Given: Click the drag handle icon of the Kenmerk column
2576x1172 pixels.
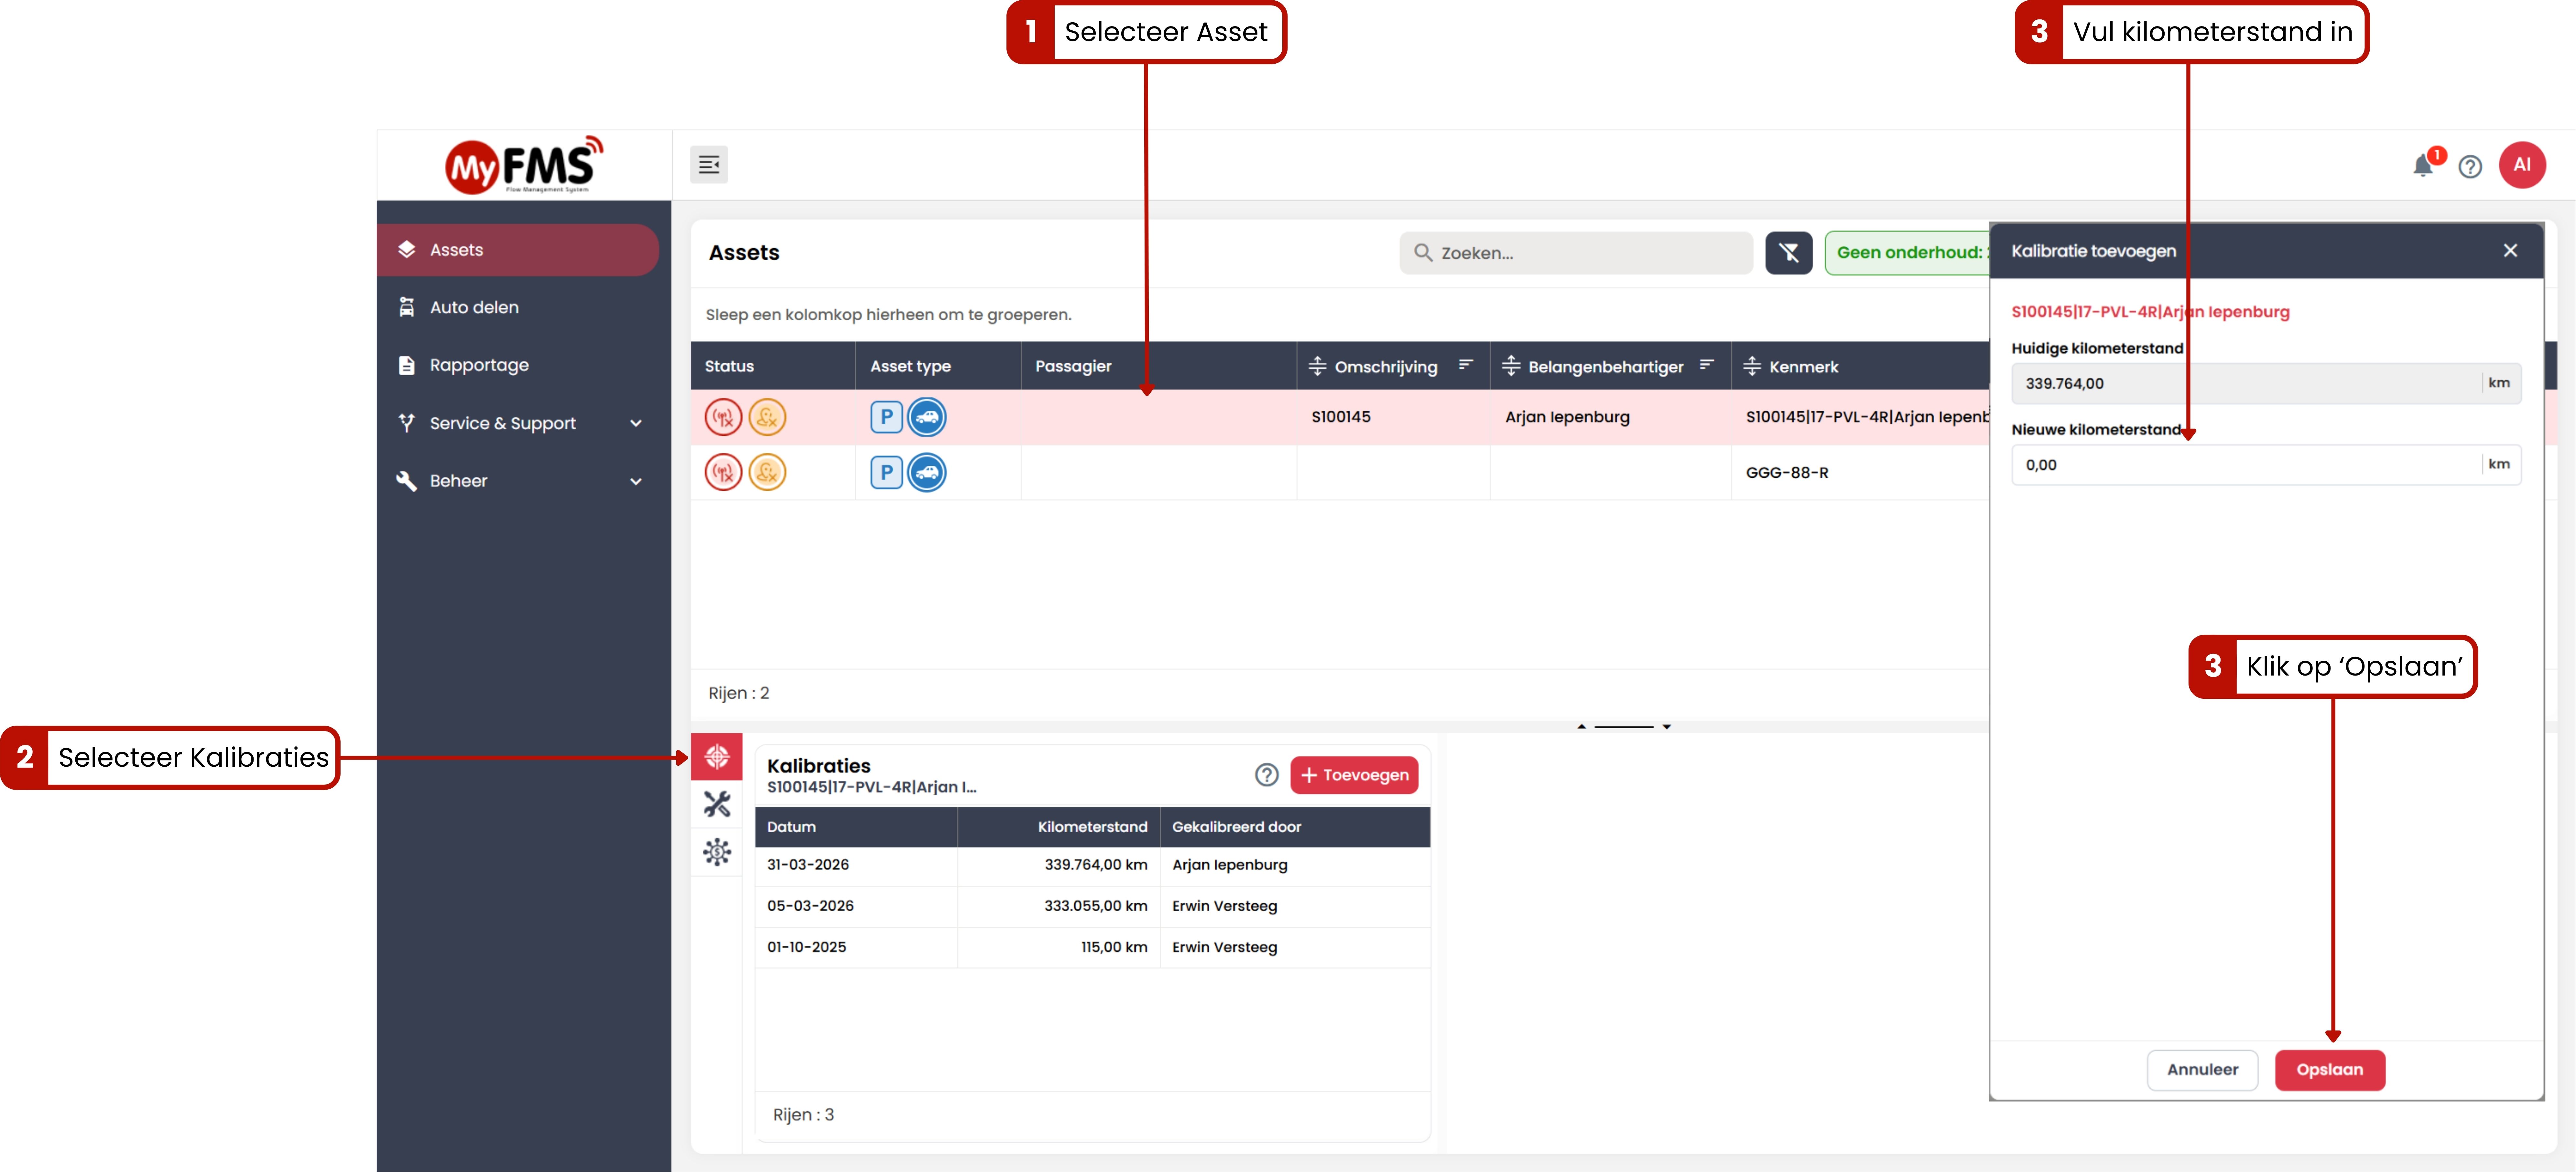Looking at the screenshot, I should pos(1752,367).
